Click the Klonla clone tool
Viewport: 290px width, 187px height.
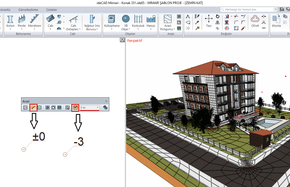click(276, 21)
